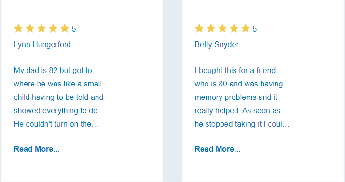Click fourth star in Lynn Hungerford's rating
Image resolution: width=345 pixels, height=182 pixels.
(x=53, y=28)
